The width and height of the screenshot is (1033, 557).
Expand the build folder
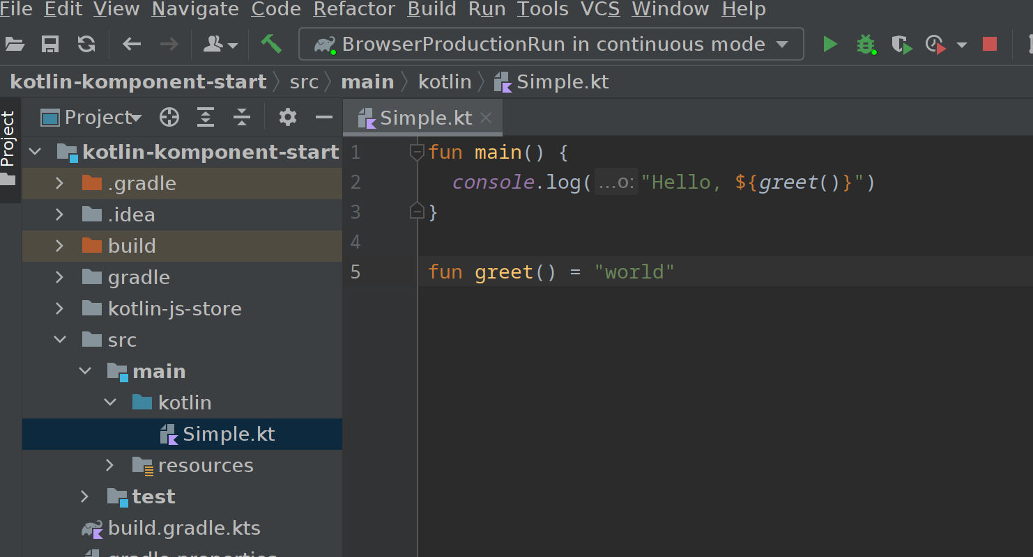[x=59, y=246]
